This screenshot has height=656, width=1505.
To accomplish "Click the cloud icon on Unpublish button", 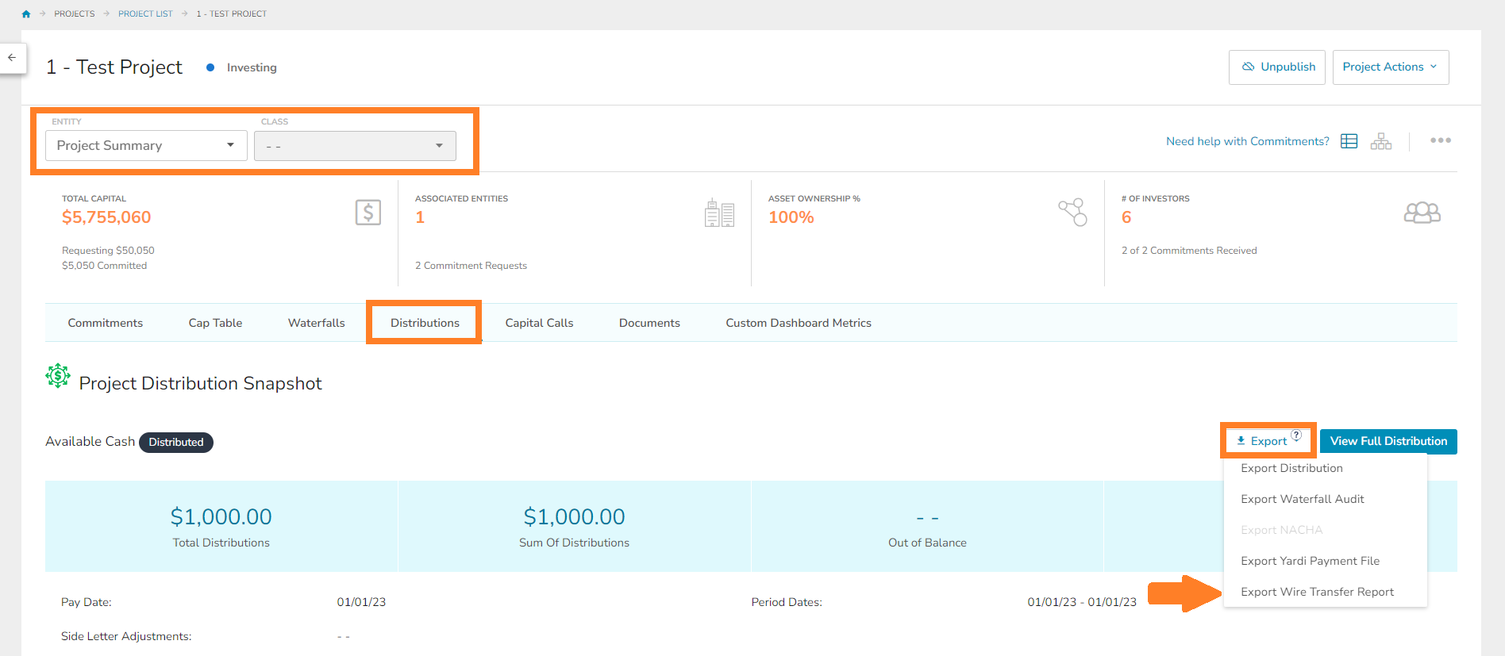I will pos(1248,67).
